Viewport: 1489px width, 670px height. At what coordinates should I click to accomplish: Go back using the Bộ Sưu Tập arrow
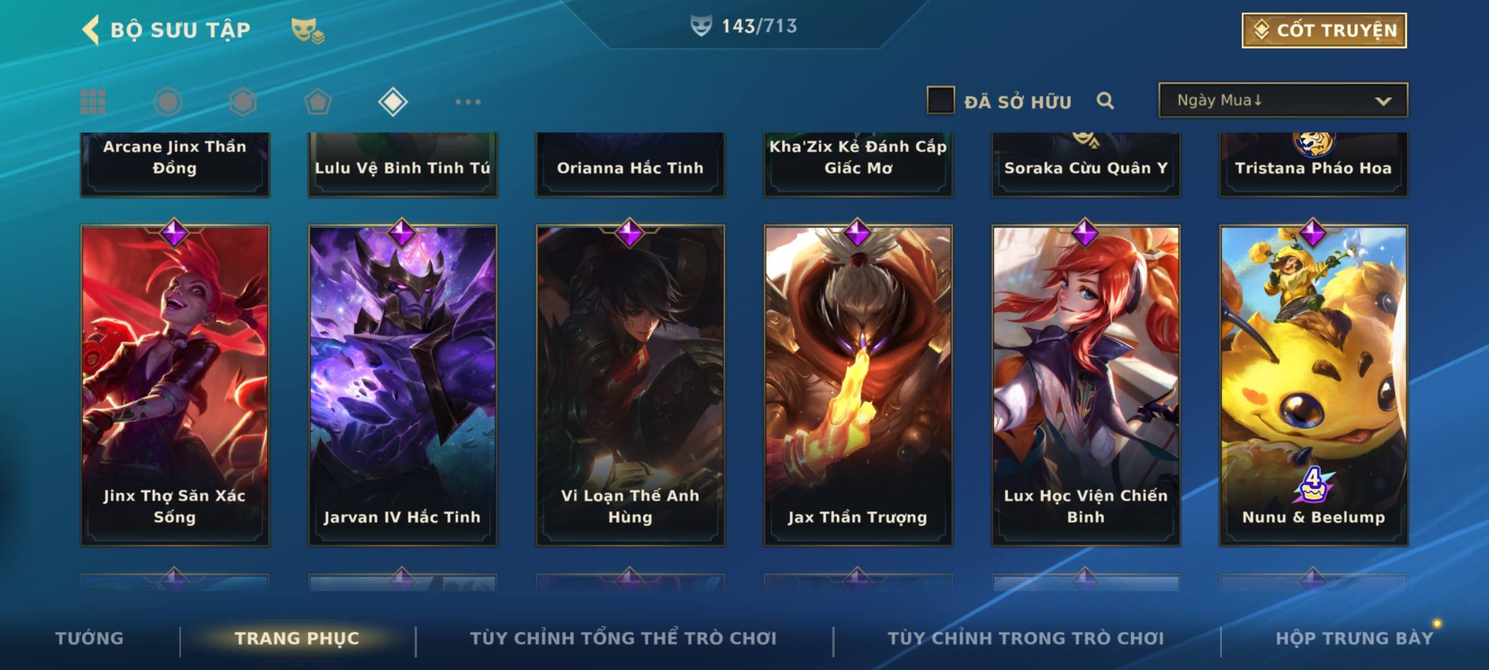pos(91,30)
